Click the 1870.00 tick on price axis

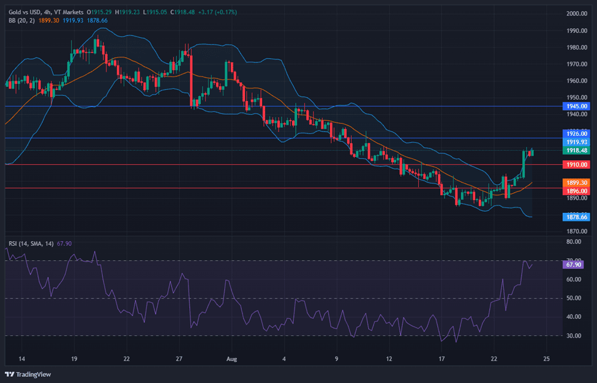(x=576, y=231)
